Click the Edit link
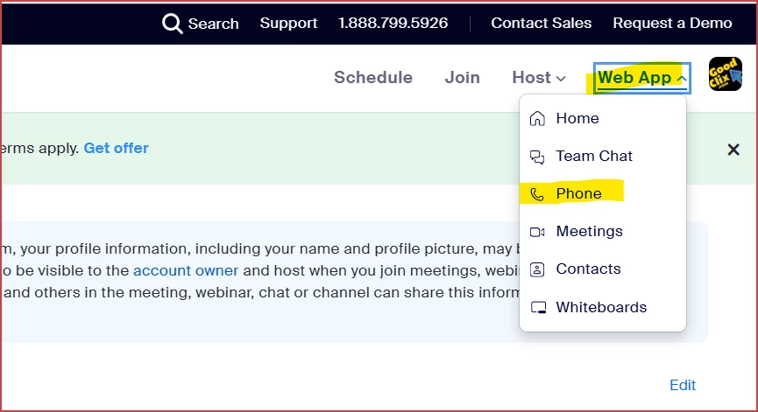758x412 pixels. click(683, 385)
